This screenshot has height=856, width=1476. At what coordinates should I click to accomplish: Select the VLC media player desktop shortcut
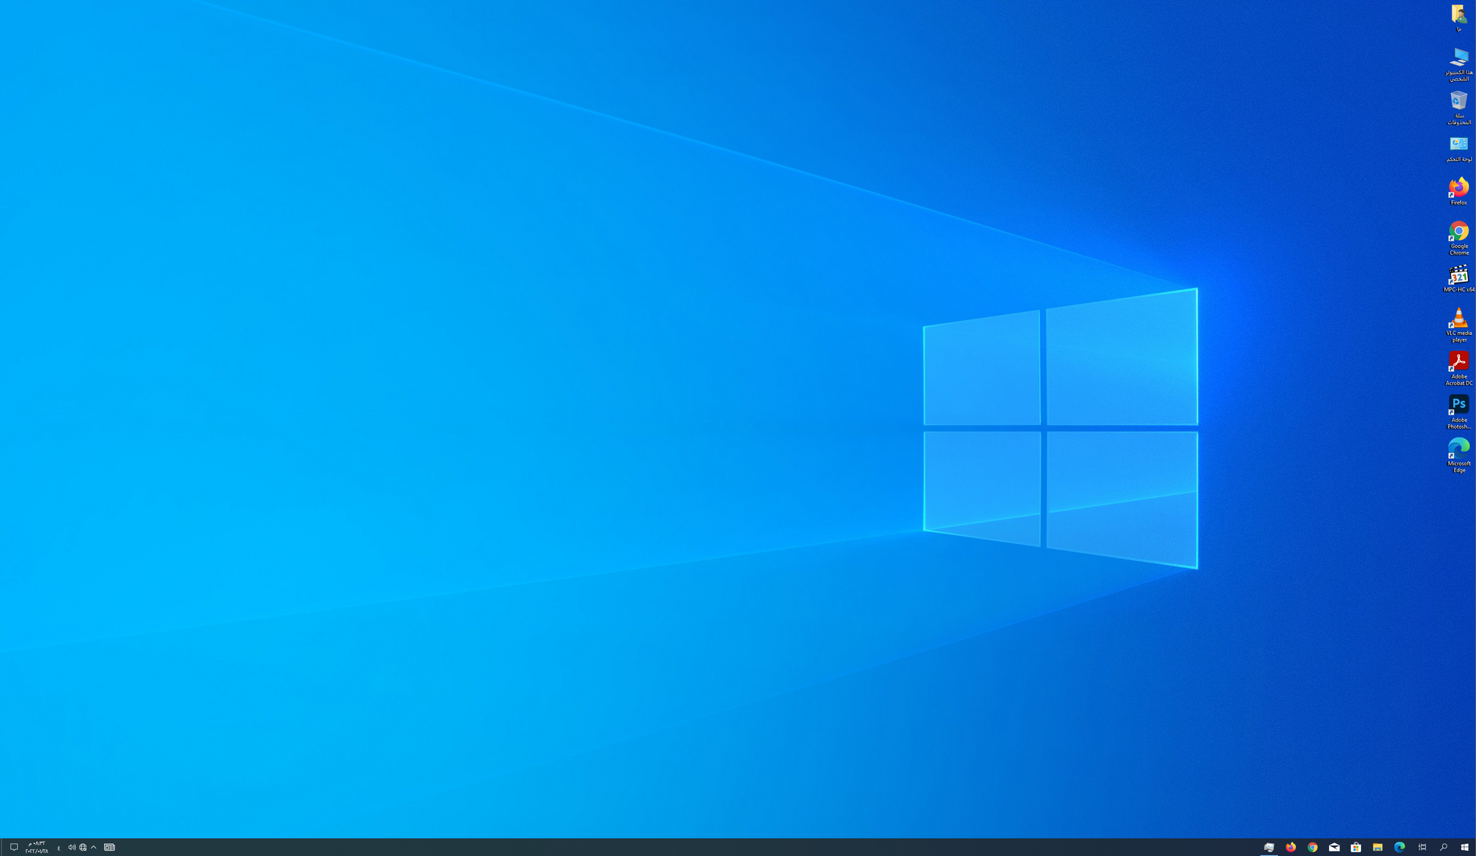click(1458, 325)
